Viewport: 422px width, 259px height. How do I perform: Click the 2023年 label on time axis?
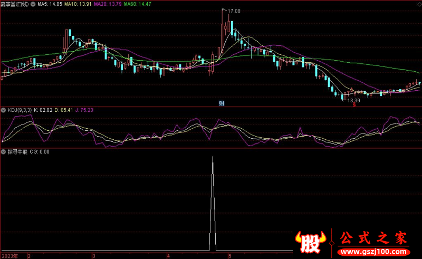click(x=9, y=256)
